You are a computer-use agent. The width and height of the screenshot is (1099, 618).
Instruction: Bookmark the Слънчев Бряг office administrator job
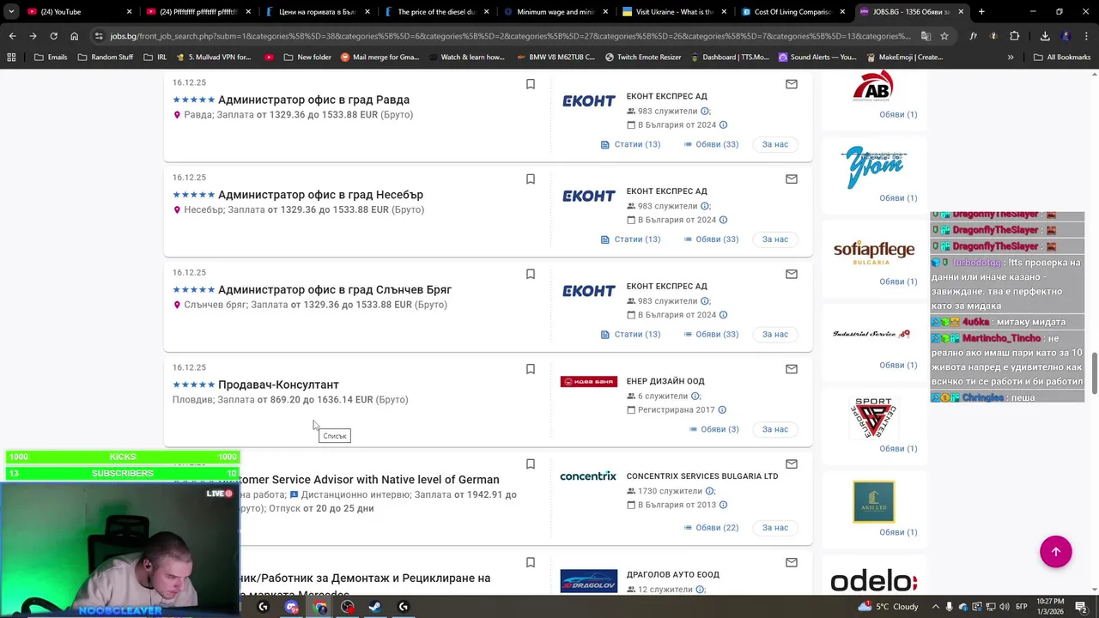(531, 275)
